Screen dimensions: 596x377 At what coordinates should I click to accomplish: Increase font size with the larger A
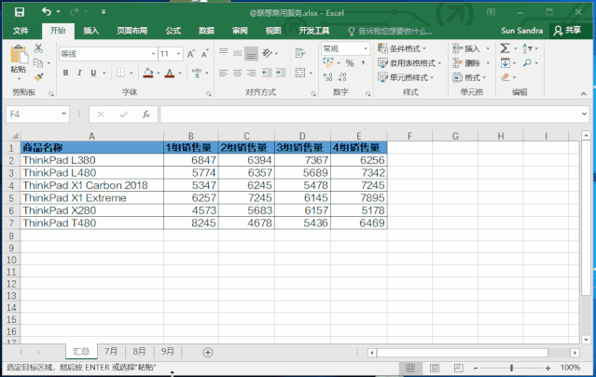tap(191, 53)
